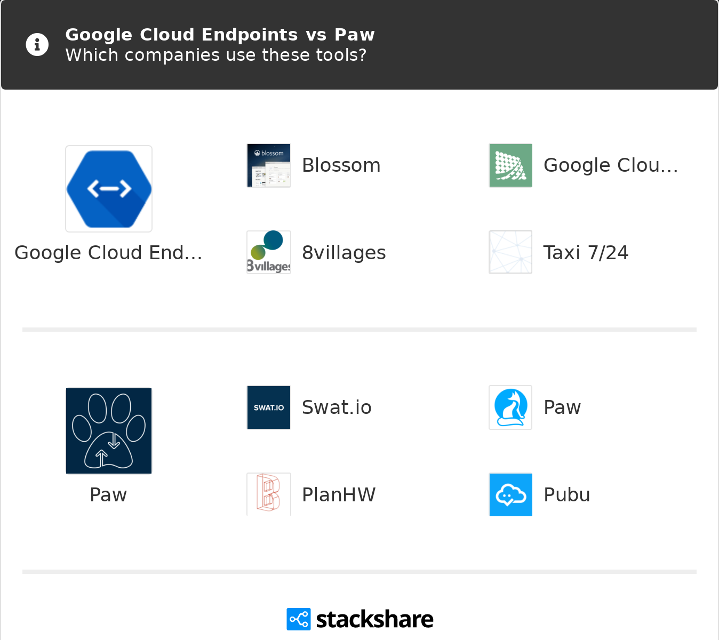This screenshot has width=719, height=640.
Task: Click the Pubu blue cloud icon
Action: (x=510, y=494)
